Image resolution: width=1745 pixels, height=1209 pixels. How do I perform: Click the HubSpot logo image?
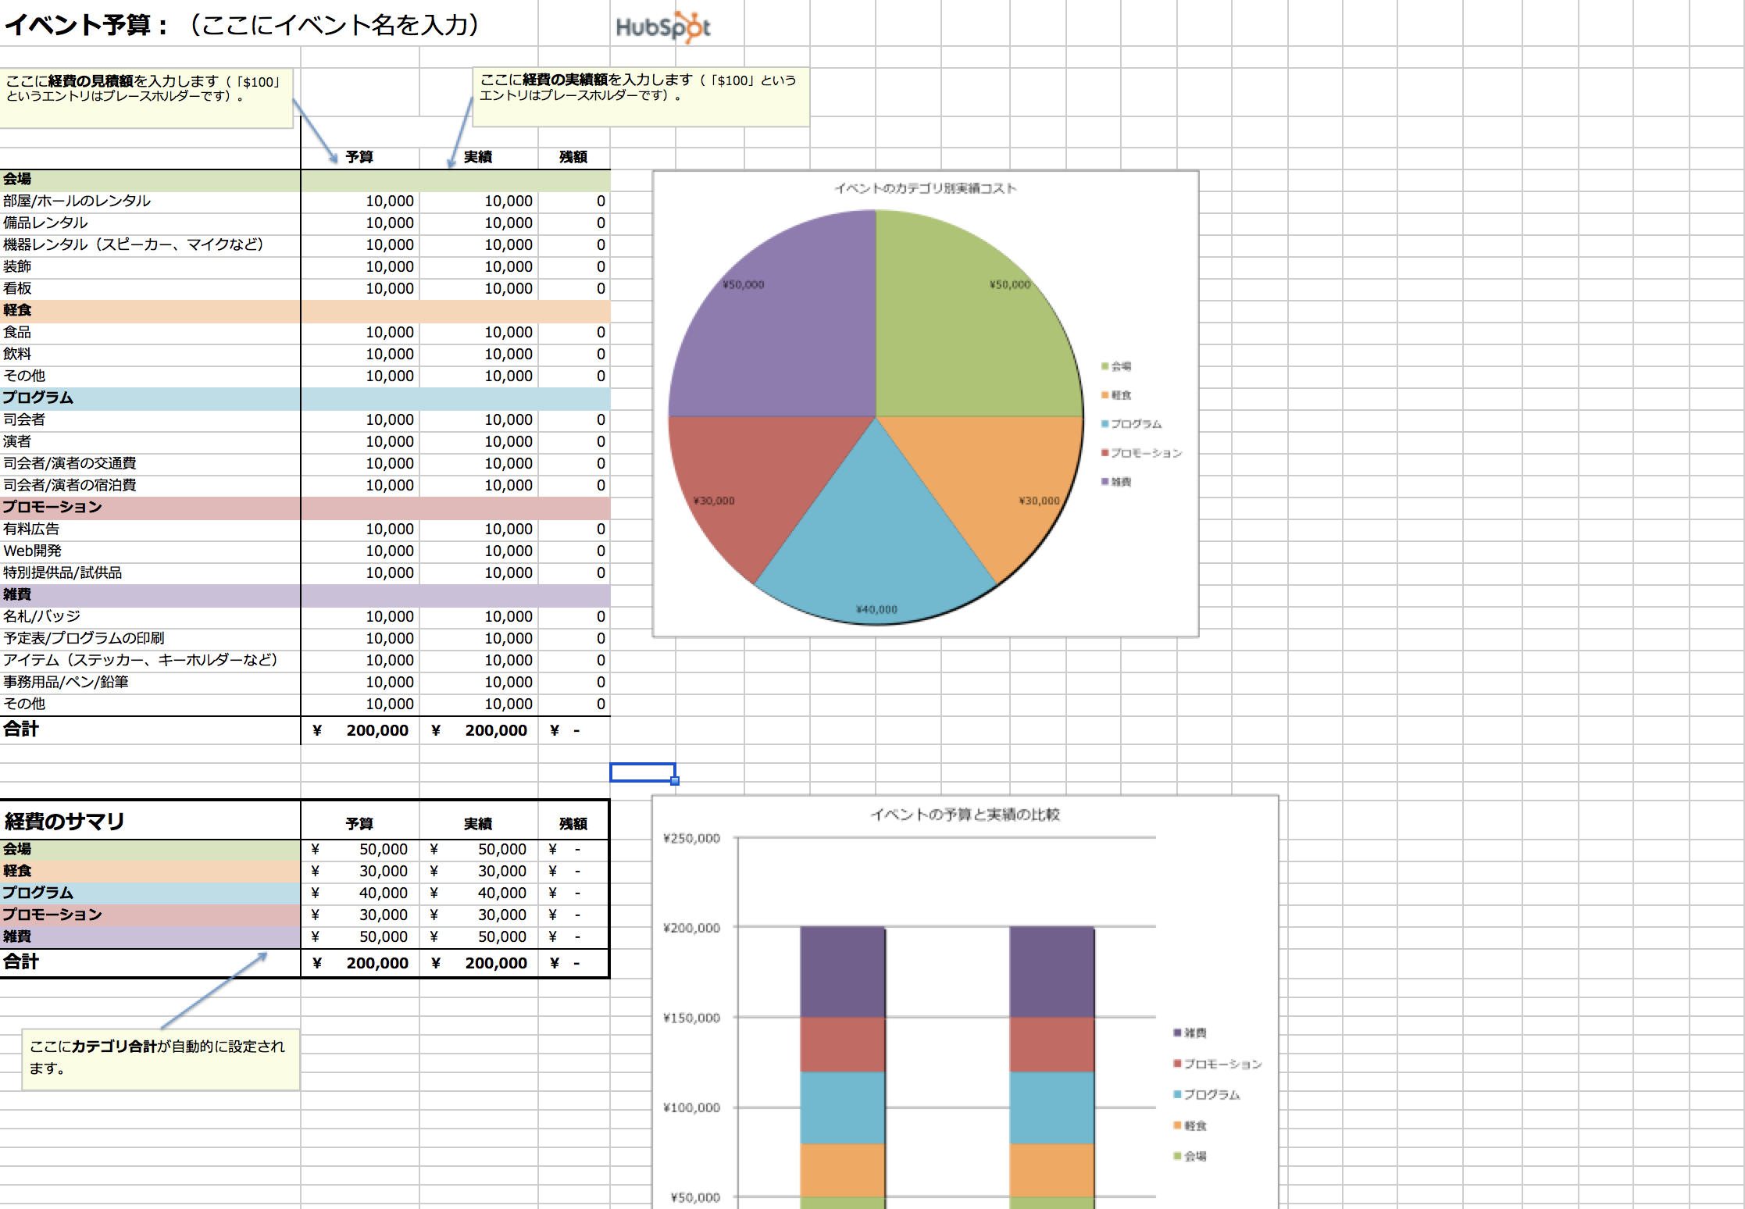pyautogui.click(x=663, y=27)
